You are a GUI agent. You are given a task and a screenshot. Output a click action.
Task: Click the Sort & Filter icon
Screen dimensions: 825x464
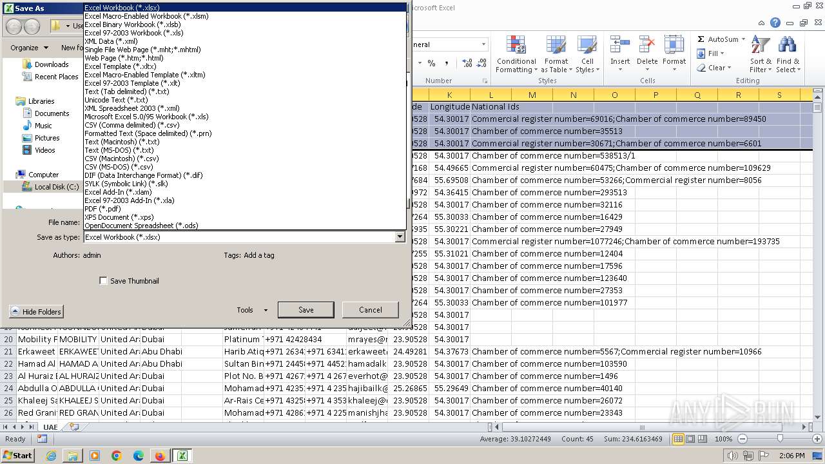coord(761,54)
